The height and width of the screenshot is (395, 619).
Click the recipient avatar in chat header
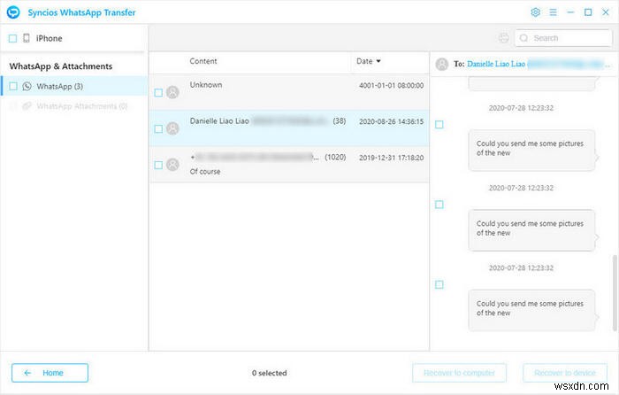point(442,64)
